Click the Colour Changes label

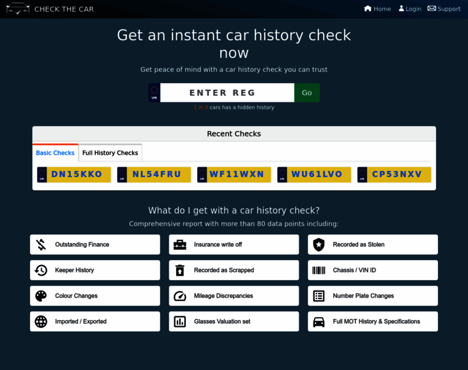(76, 296)
